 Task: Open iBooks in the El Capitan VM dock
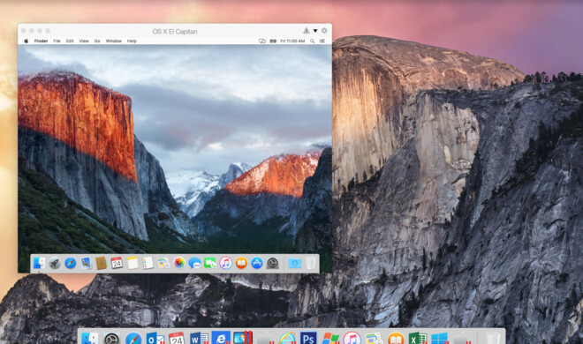coord(241,263)
